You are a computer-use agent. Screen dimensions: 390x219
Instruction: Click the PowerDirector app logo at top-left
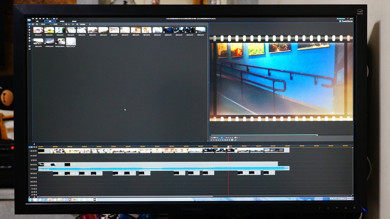(x=29, y=20)
